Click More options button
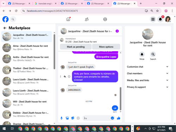This screenshot has width=176, height=132. 106,47
